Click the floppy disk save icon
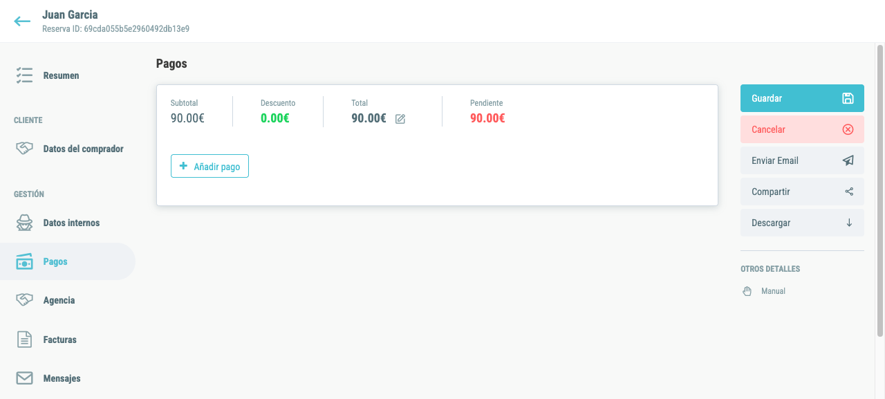Viewport: 885px width, 399px height. [x=848, y=98]
